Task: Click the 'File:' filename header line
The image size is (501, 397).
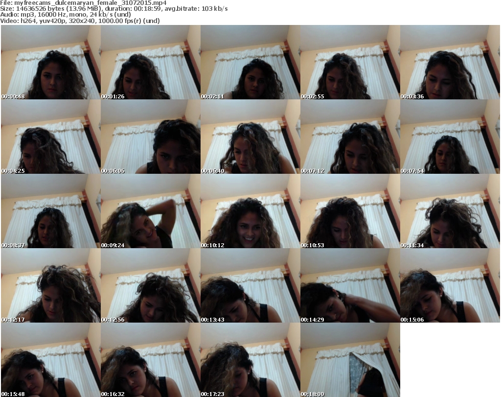Action: [x=83, y=3]
